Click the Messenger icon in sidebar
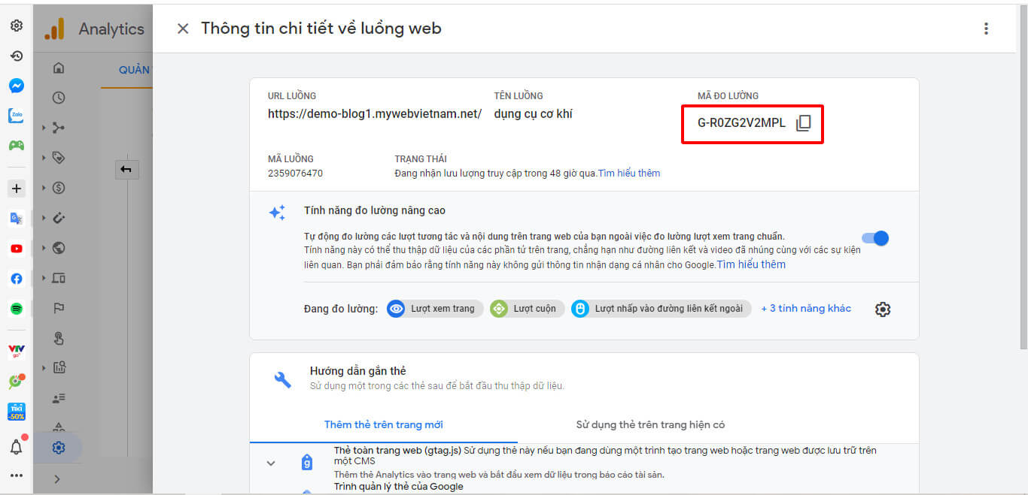The height and width of the screenshot is (495, 1028). [x=16, y=86]
